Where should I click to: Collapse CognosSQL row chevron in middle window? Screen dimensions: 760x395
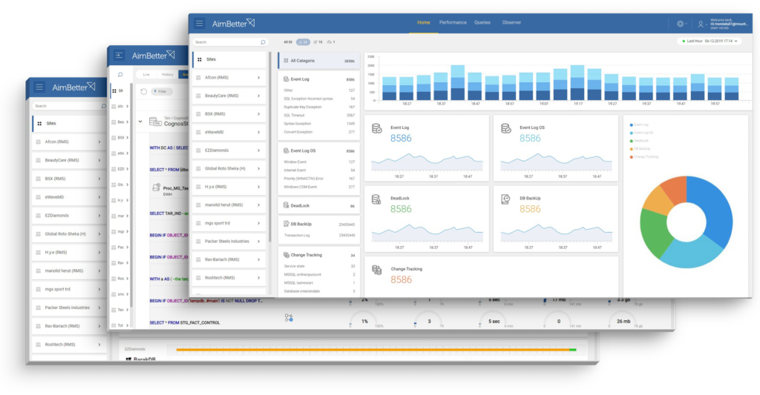[140, 122]
